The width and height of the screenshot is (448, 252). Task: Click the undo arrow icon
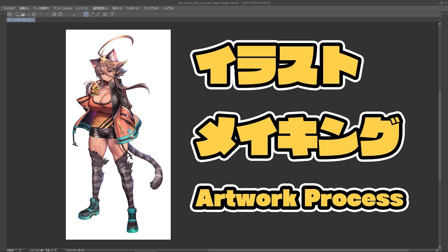[x=41, y=14]
